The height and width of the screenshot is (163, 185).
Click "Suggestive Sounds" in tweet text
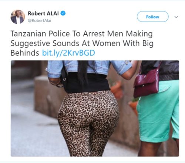coord(45,43)
